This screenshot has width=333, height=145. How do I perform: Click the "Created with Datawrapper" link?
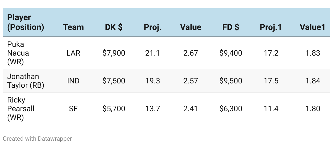37,138
